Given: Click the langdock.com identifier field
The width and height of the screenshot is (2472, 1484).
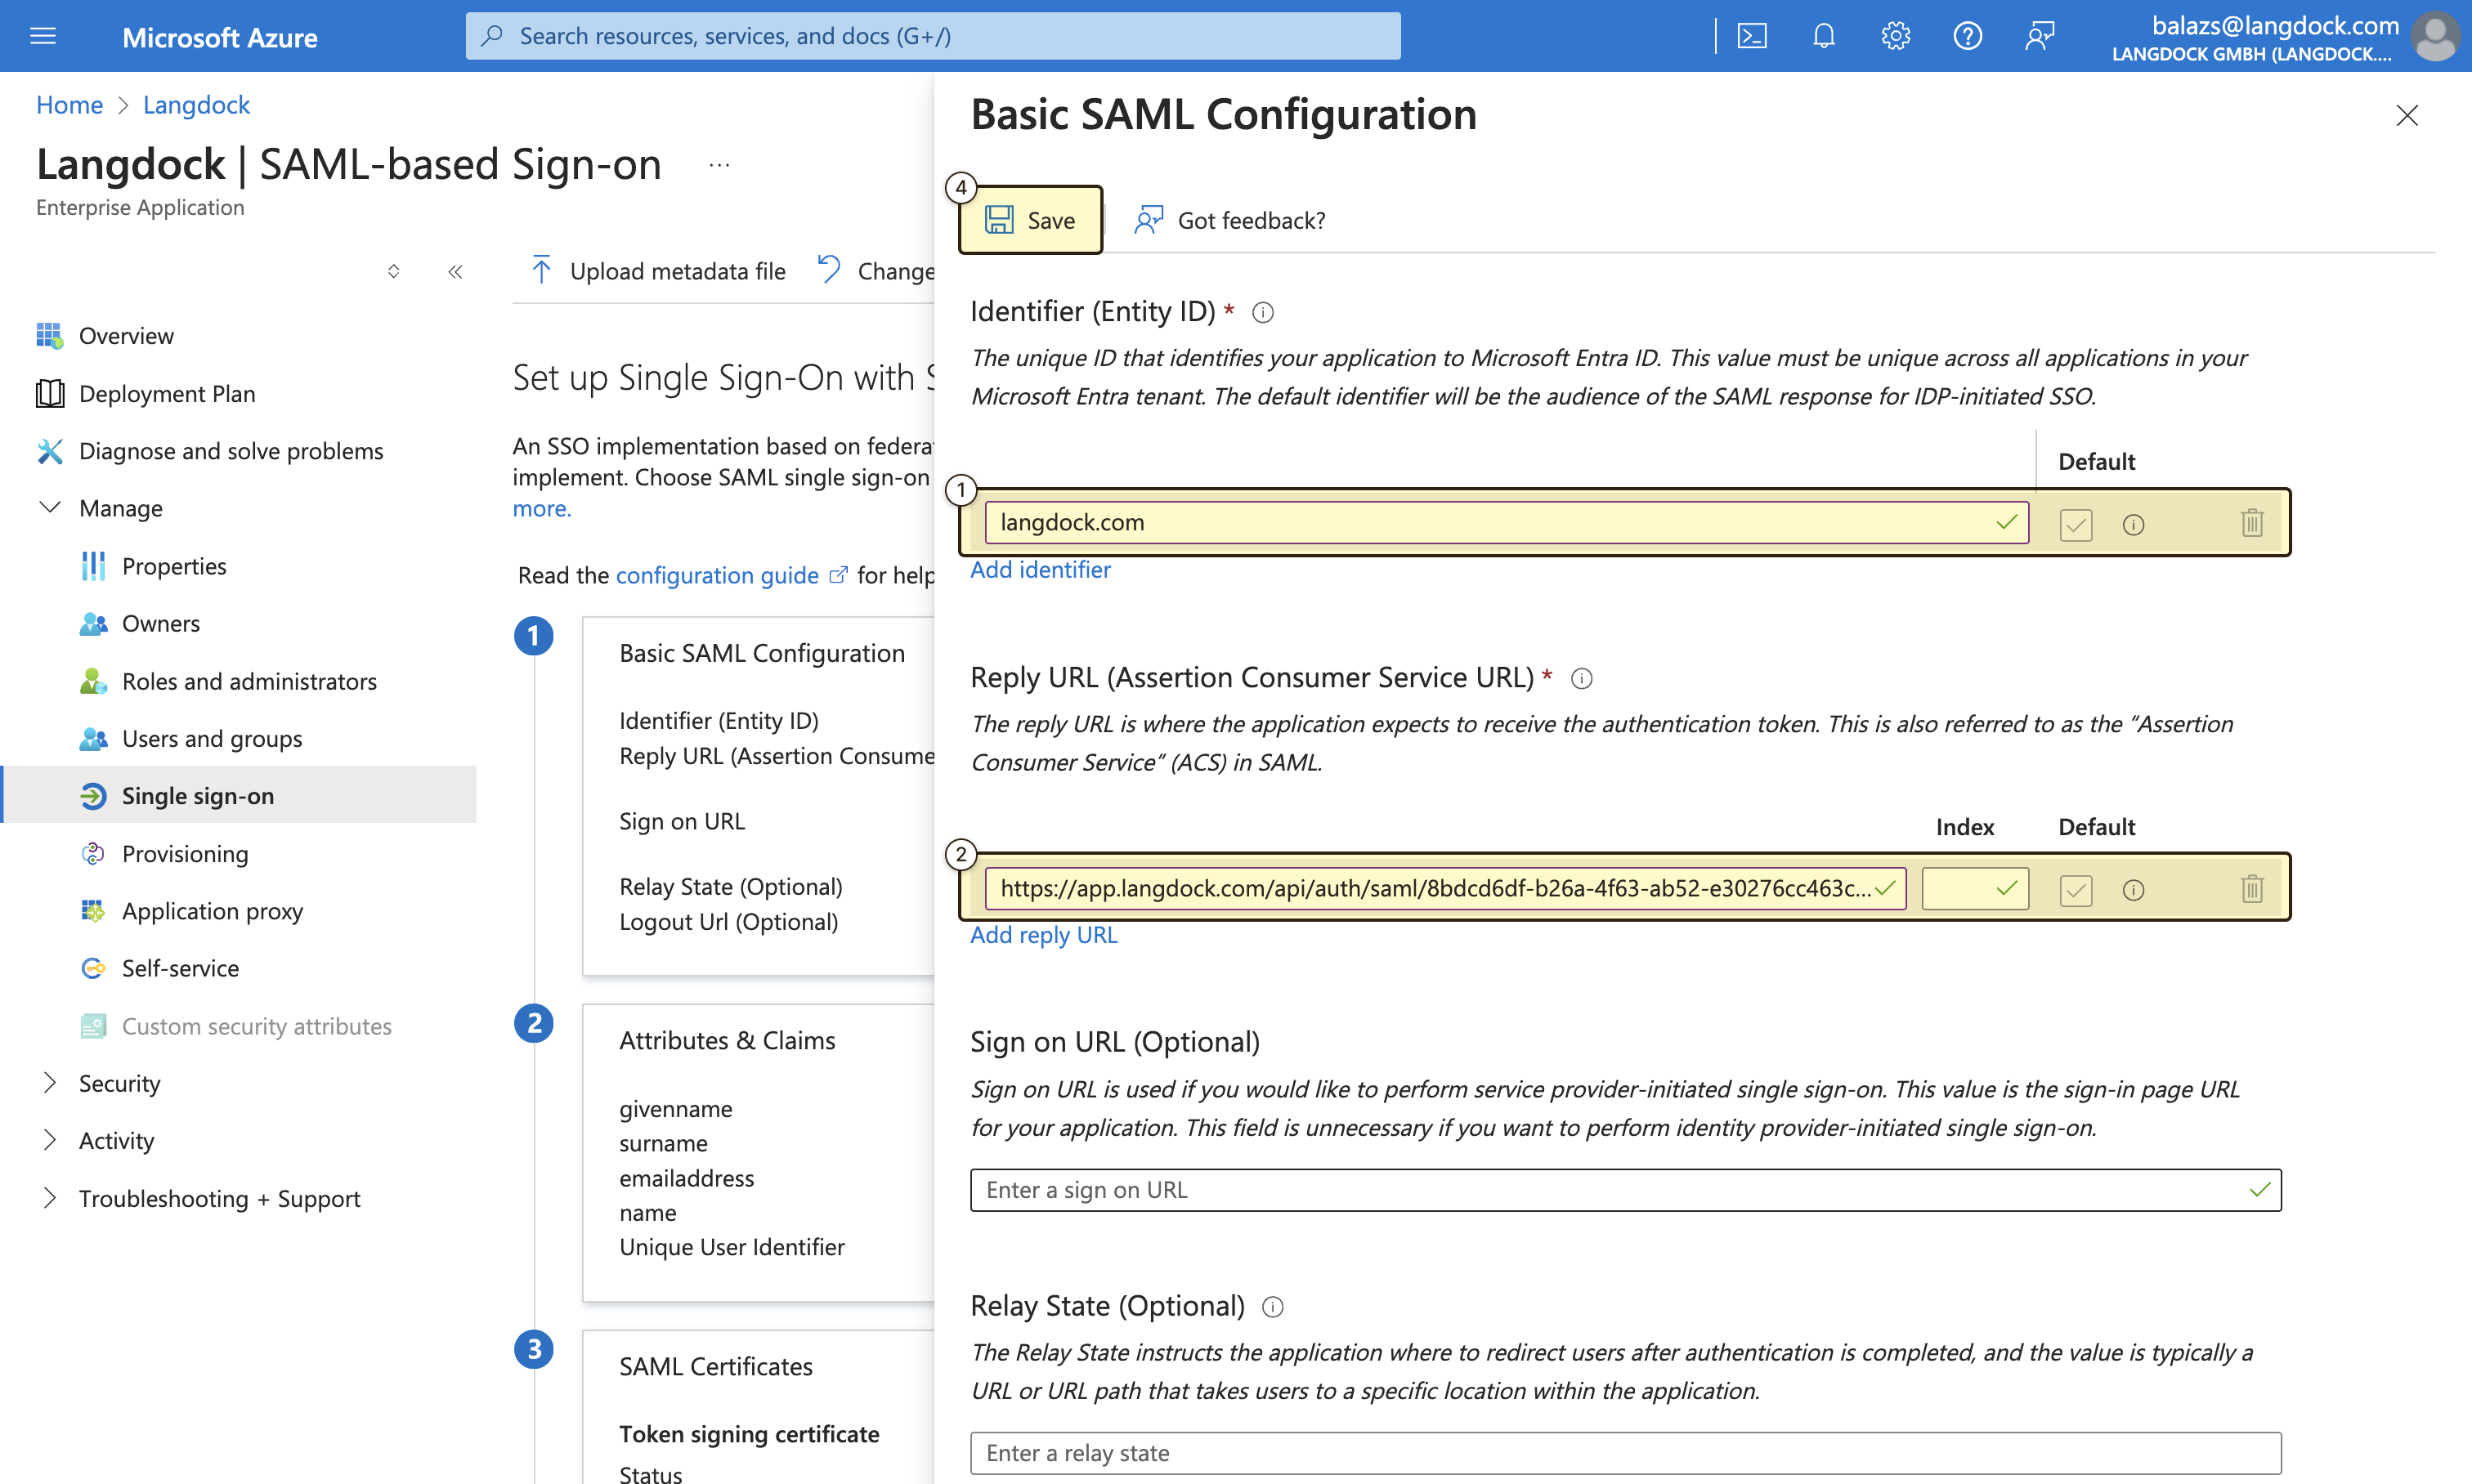Looking at the screenshot, I should [x=1507, y=523].
